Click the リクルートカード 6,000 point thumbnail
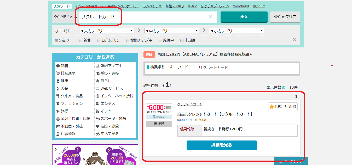Viewport: 352px width, 165px height. [x=159, y=112]
